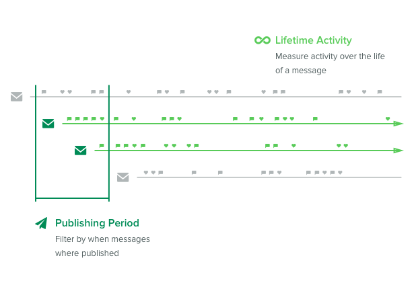Click the 'Measure activity over the life' text
Viewport: 416px width, 295px height.
tap(330, 56)
